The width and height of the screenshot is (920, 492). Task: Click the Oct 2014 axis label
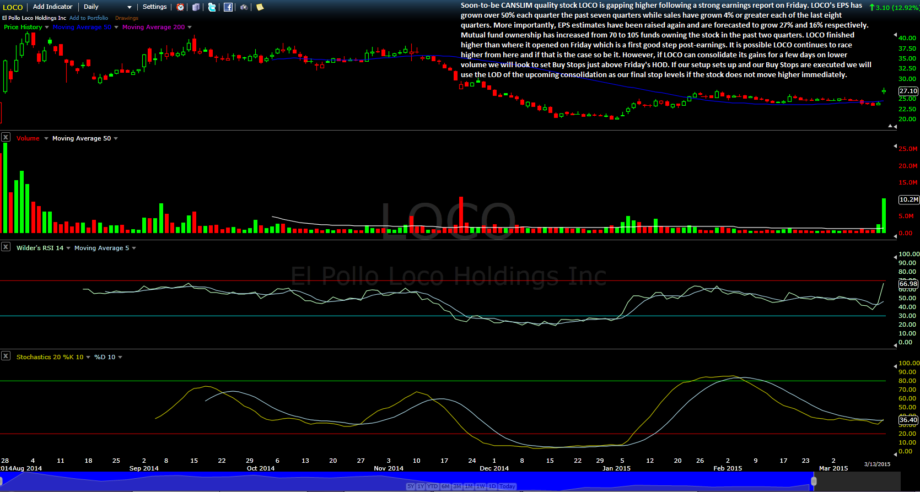pyautogui.click(x=261, y=468)
